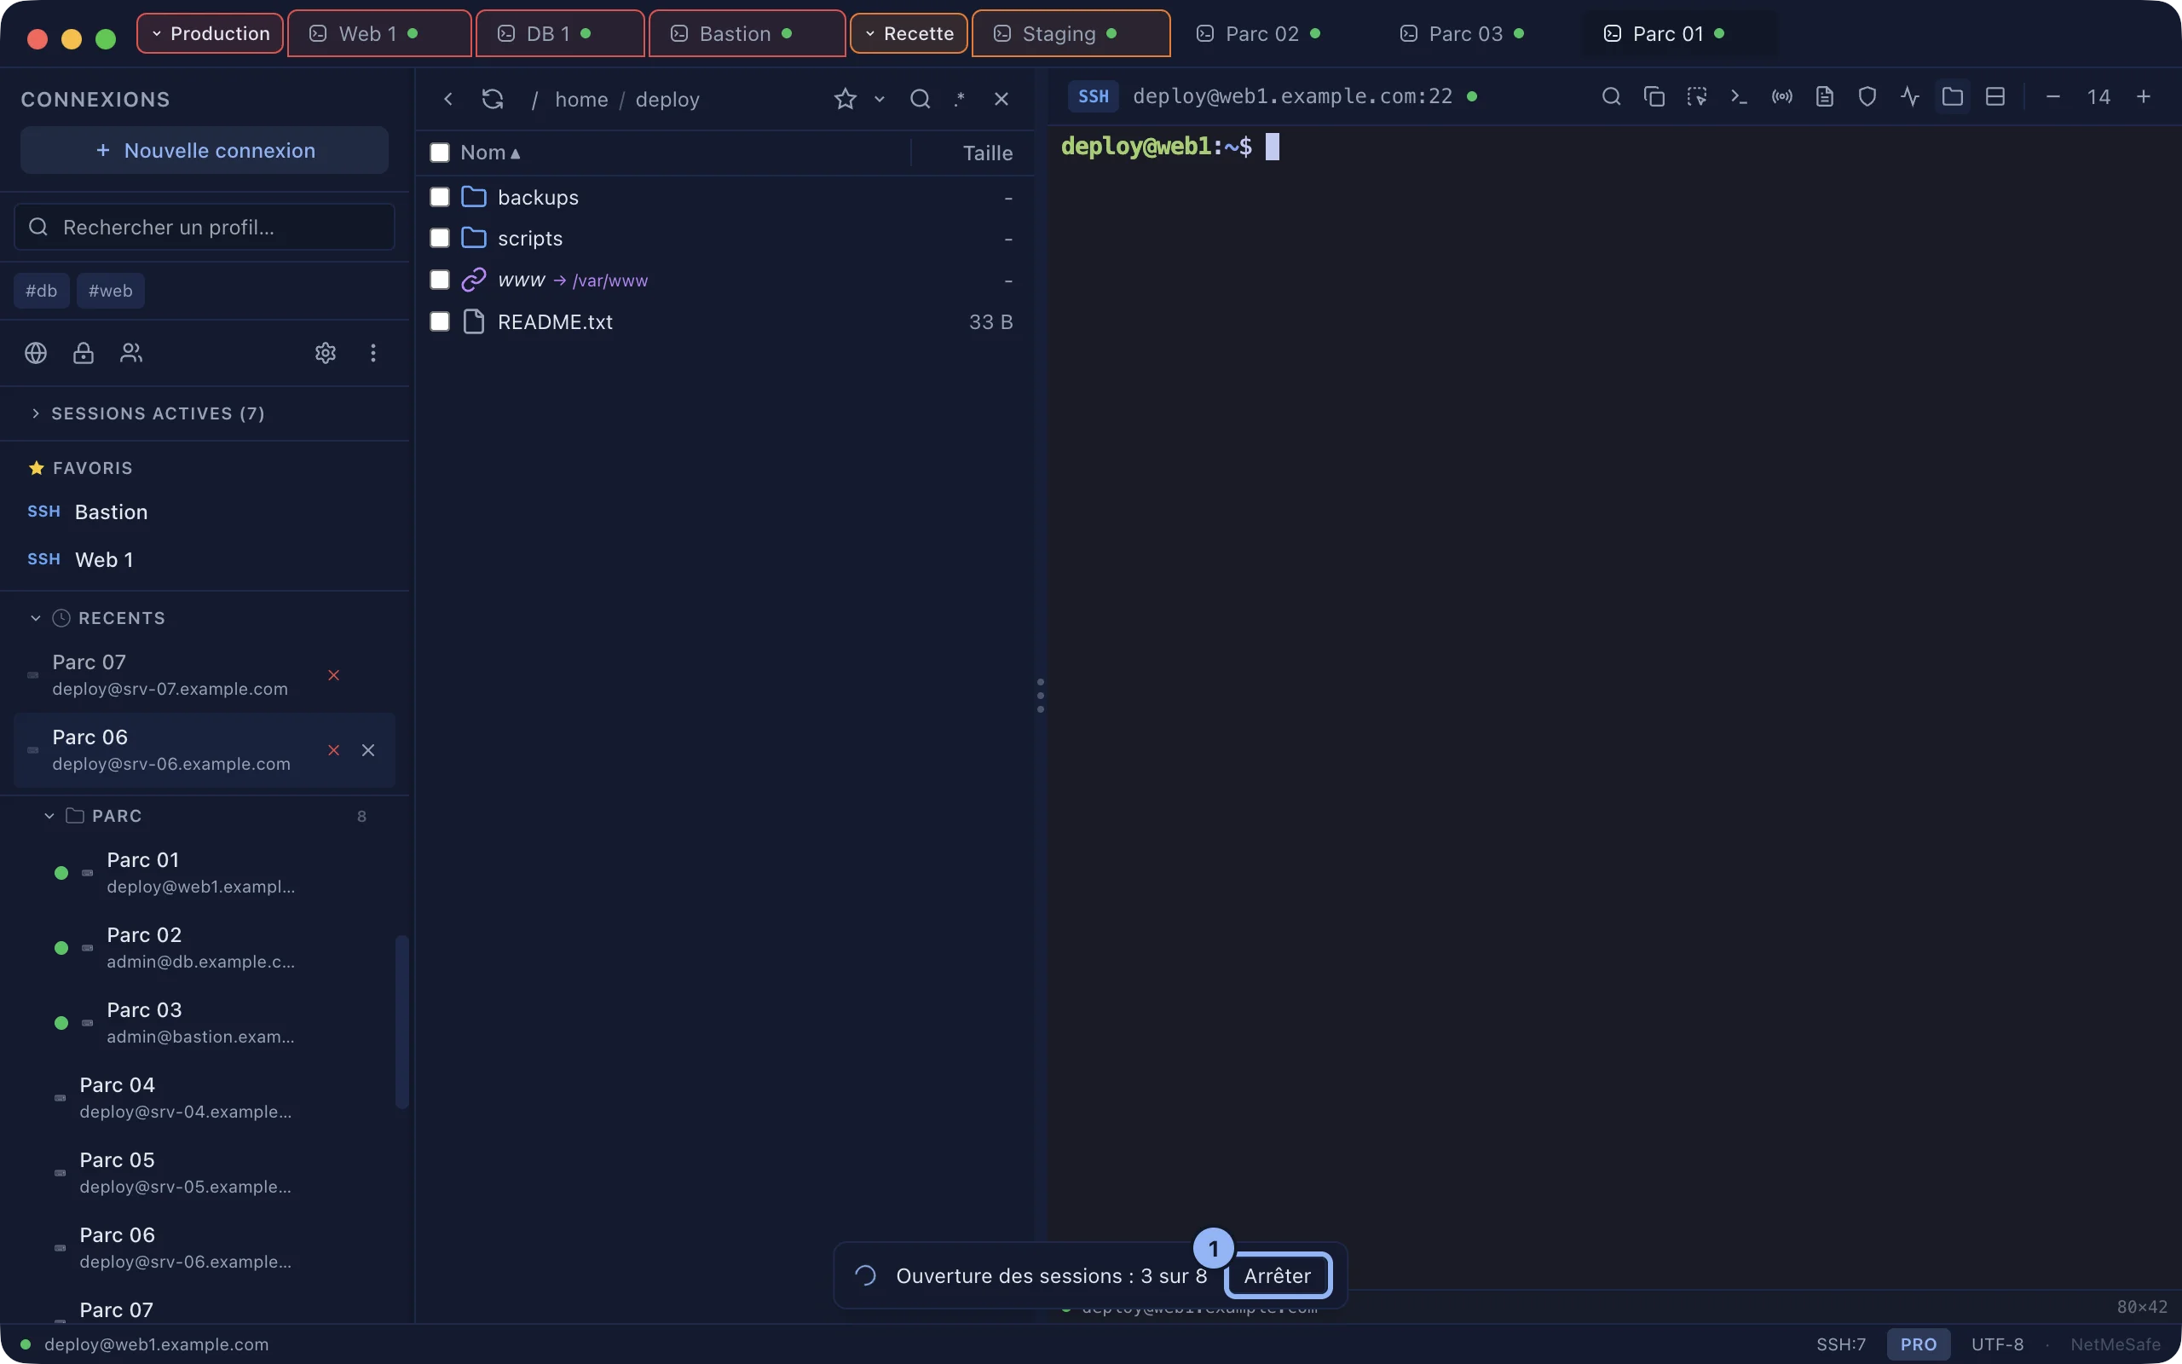Switch to the Staging tab
2182x1364 pixels.
[x=1071, y=33]
